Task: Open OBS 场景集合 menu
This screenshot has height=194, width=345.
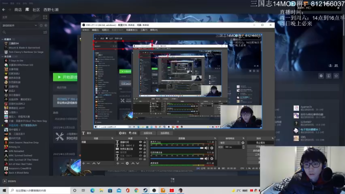Action: (132, 30)
